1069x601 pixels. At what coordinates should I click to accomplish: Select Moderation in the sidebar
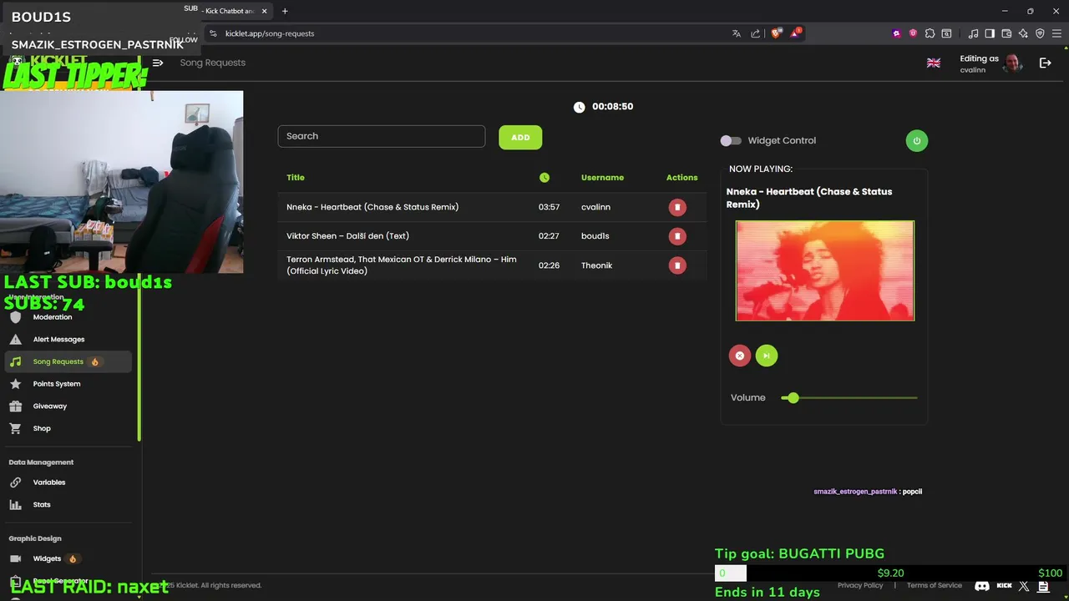point(53,317)
